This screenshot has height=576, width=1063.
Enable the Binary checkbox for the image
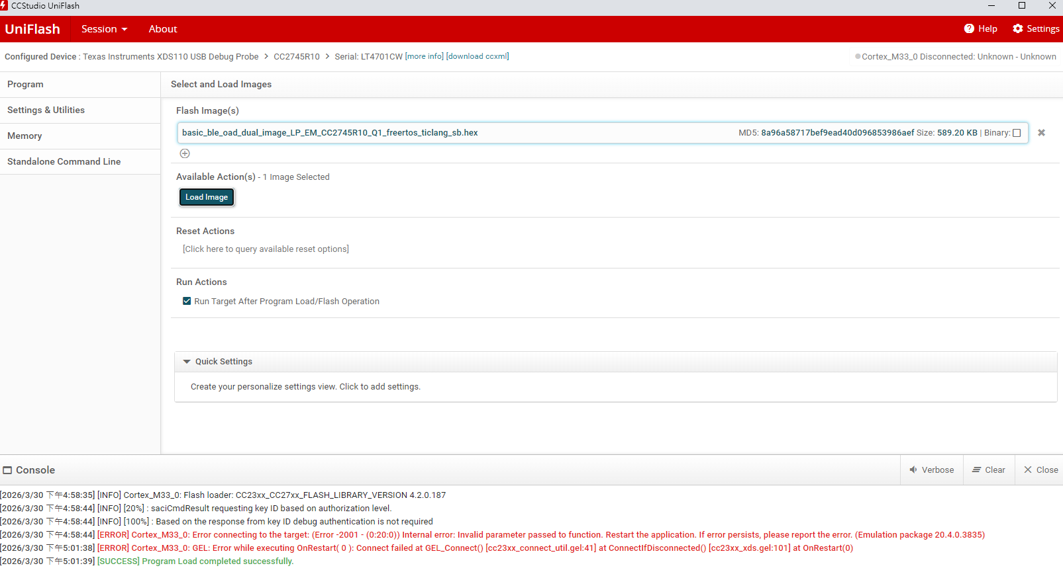coord(1017,133)
